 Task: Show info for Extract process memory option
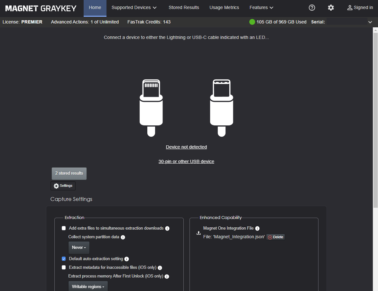167,277
